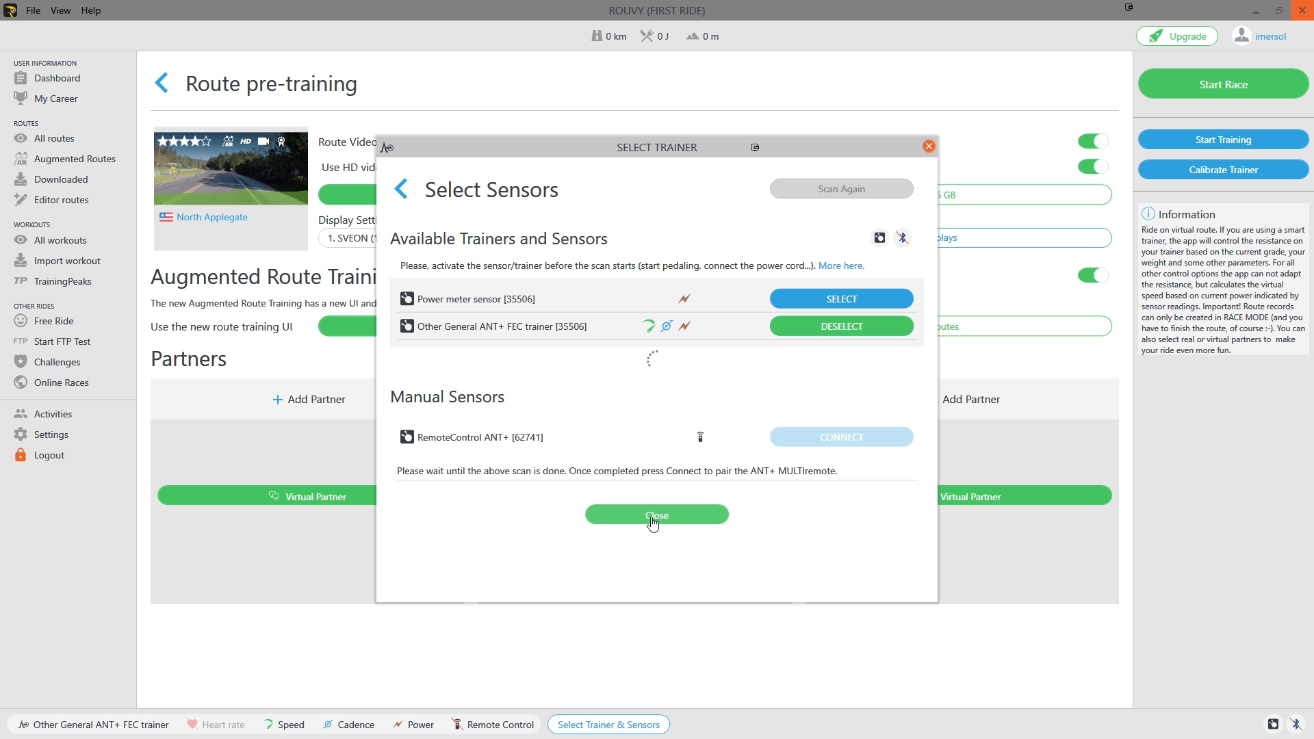
Task: Open Augmented Routes section
Action: point(65,159)
